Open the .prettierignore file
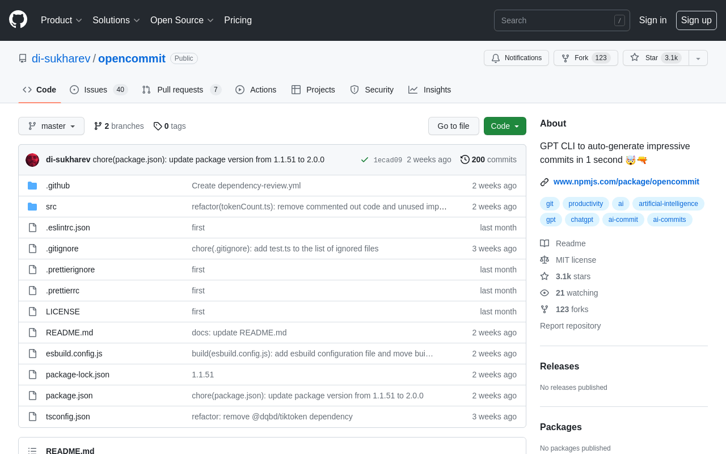 coord(70,270)
